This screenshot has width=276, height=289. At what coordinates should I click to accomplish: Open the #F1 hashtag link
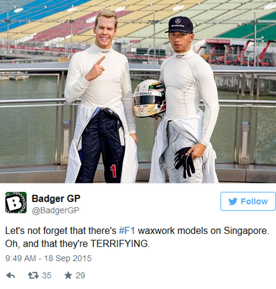click(x=127, y=230)
